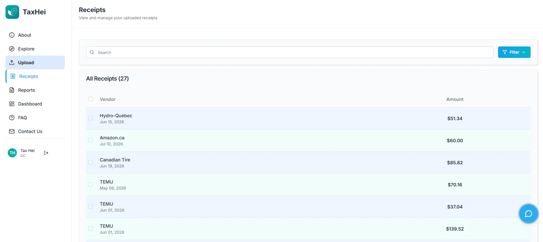
Task: Click the $70.16 amount
Action: 455,185
